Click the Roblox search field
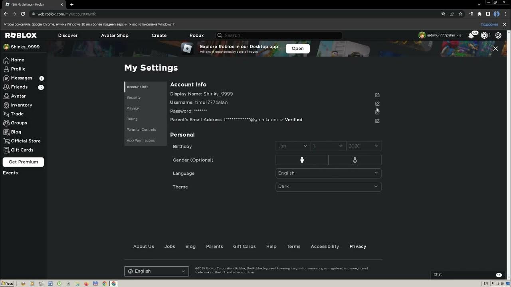 click(279, 35)
